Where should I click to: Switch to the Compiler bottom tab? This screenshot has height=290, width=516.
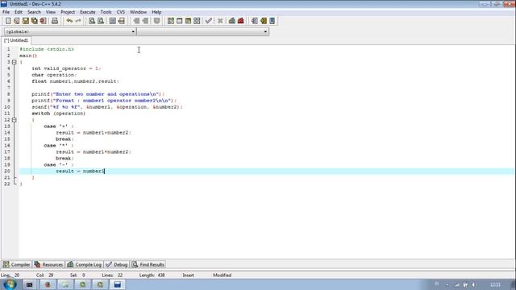coord(16,264)
